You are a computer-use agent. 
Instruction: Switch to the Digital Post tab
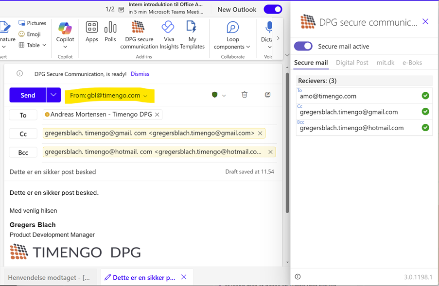[352, 63]
